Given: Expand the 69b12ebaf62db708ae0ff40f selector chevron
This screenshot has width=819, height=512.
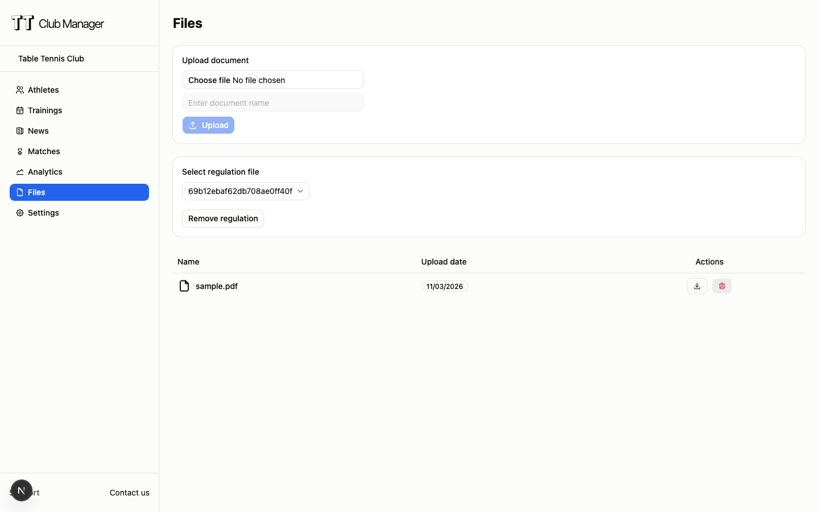Looking at the screenshot, I should coord(300,191).
